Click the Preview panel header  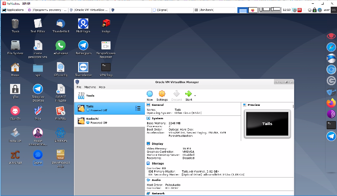[x=254, y=105]
